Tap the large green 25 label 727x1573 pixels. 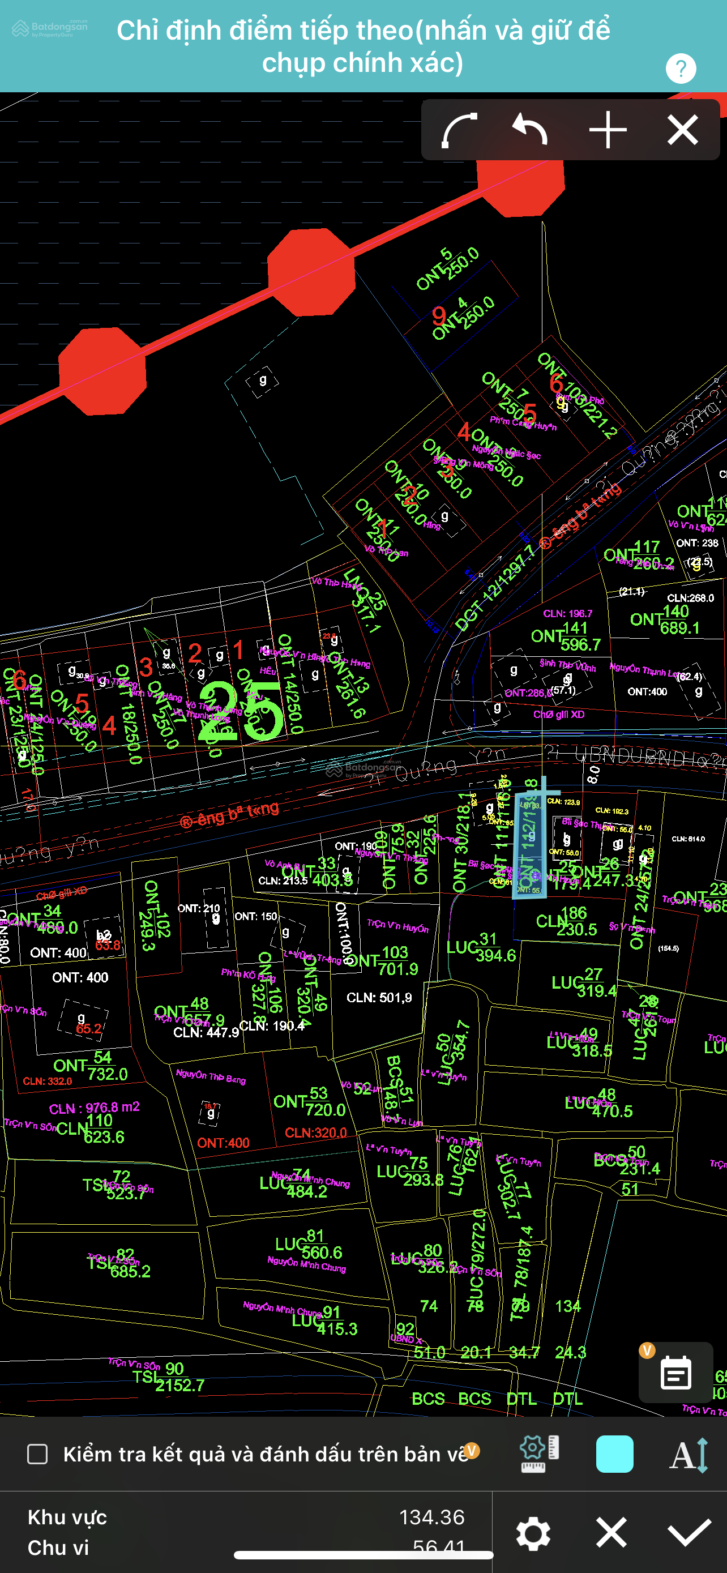point(241,711)
